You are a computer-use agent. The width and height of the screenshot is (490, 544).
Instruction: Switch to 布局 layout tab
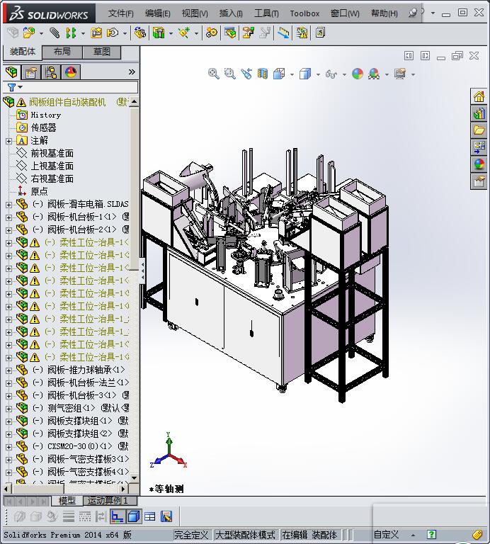[x=62, y=52]
